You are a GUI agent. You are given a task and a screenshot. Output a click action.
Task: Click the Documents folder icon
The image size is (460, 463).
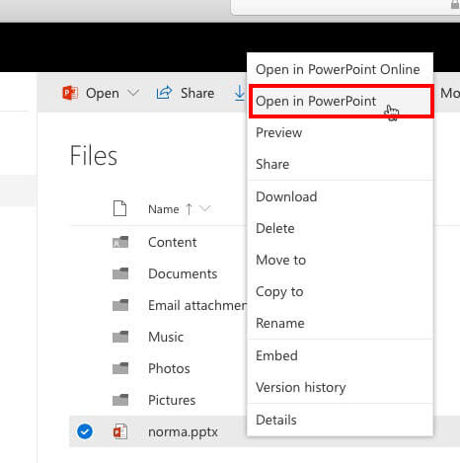point(120,273)
